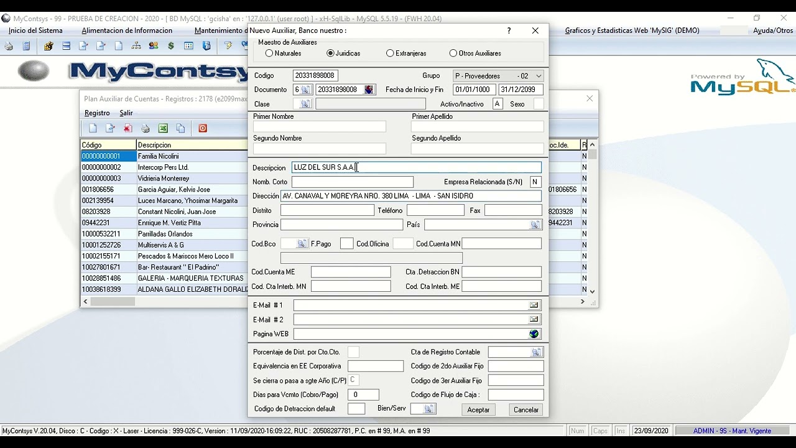This screenshot has width=796, height=448.
Task: Click the gold blocks icon in main toolbar
Action: [x=49, y=46]
